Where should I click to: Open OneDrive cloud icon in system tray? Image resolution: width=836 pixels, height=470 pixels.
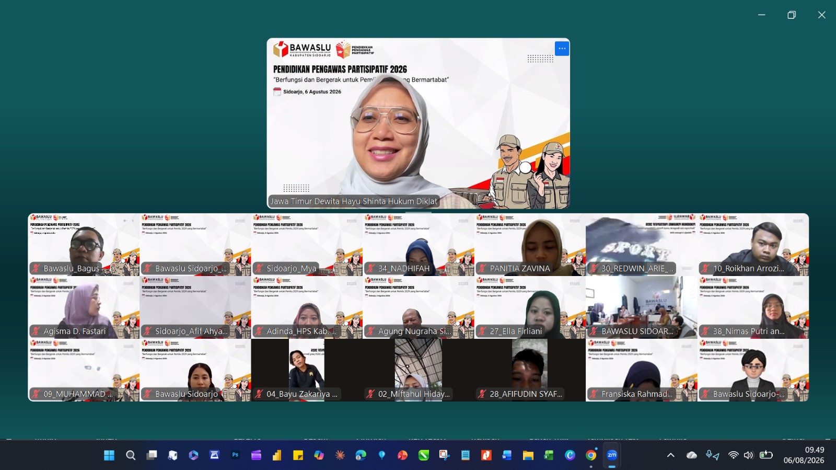(692, 455)
